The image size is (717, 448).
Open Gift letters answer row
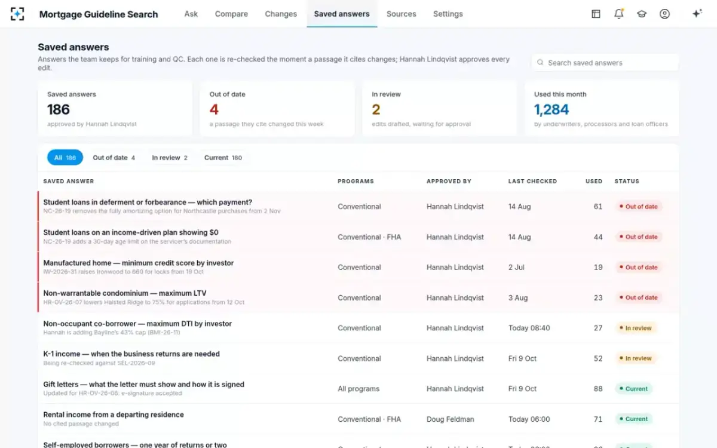(x=358, y=389)
